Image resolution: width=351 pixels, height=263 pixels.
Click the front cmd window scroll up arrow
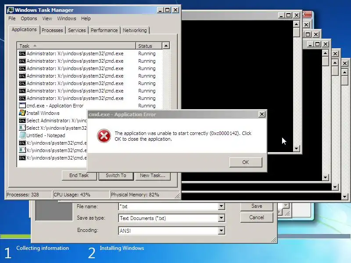[x=297, y=24]
